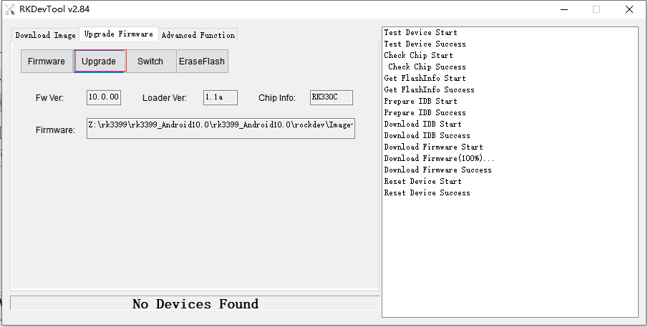Select the 'Check Chip Start' log line
The image size is (648, 327).
click(418, 55)
